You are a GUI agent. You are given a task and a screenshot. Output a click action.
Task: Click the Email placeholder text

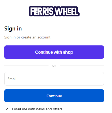click(x=12, y=79)
